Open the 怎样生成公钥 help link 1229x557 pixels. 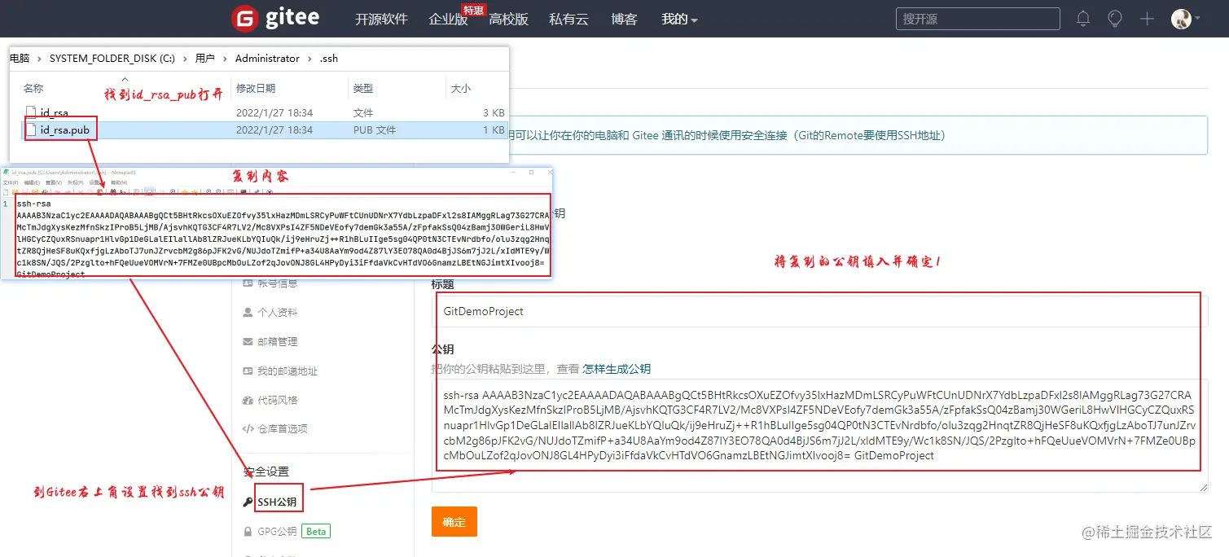617,369
